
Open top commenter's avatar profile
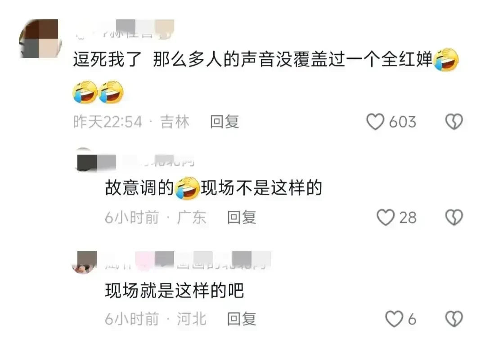point(40,39)
